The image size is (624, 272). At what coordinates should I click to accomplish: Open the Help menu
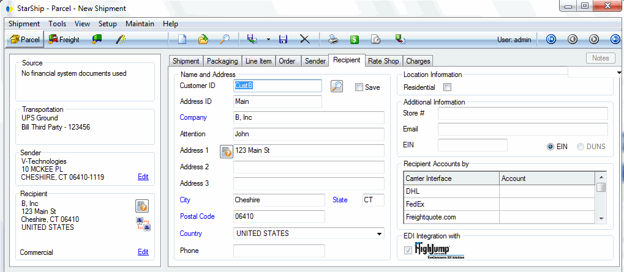point(170,24)
